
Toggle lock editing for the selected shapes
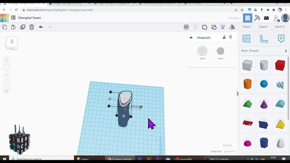224,37
